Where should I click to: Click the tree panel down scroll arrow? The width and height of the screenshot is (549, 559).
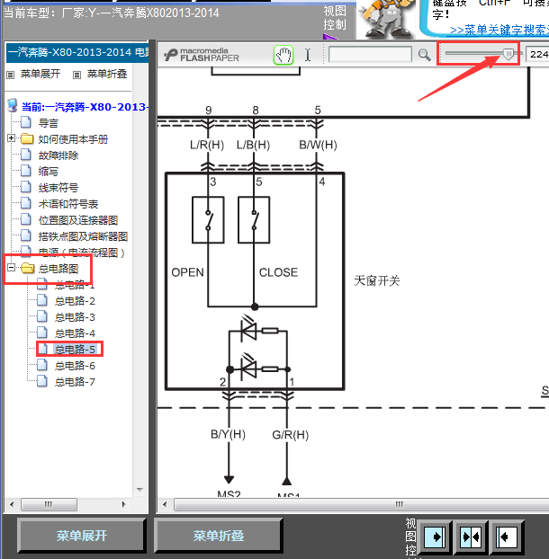pos(139,490)
